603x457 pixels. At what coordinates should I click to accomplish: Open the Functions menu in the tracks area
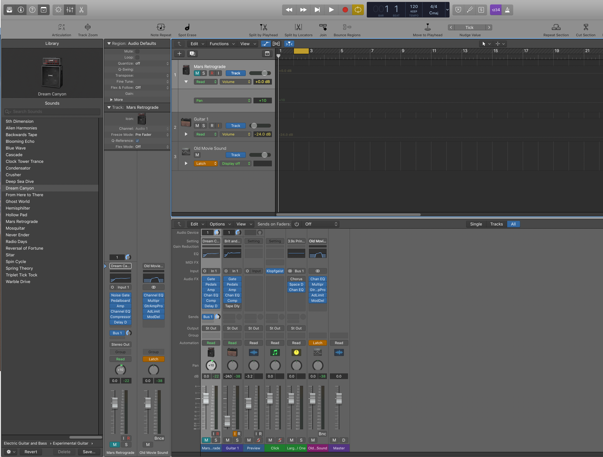[x=220, y=44]
